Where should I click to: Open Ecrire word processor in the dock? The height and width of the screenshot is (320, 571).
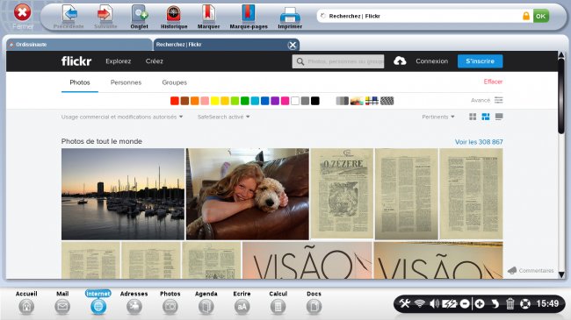[242, 302]
